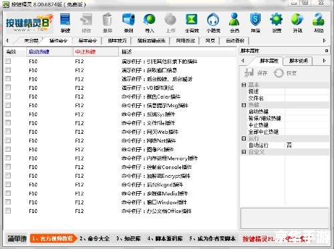This screenshot has width=334, height=249.
Task: Switch to the 脚本技巧 tab
Action: click(117, 41)
